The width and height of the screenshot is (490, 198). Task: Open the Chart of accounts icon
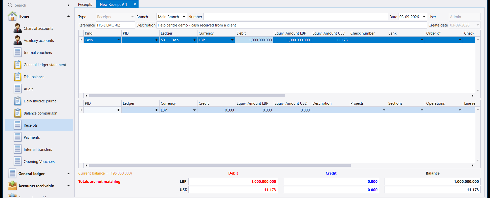pos(17,28)
